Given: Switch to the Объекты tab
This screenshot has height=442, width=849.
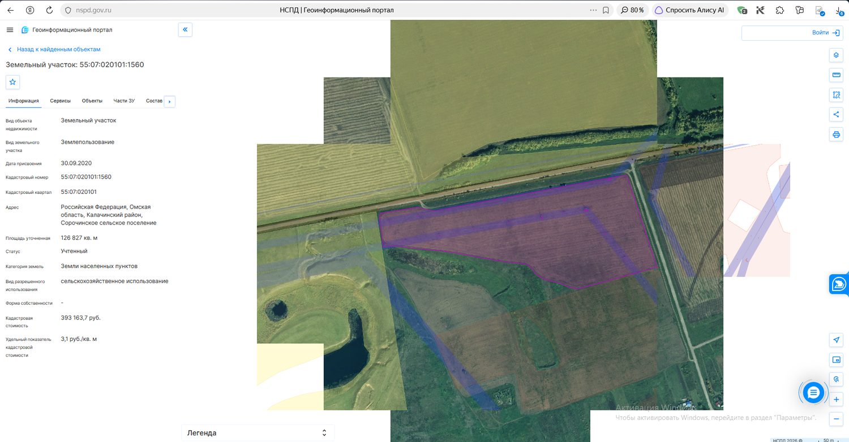Looking at the screenshot, I should (92, 101).
